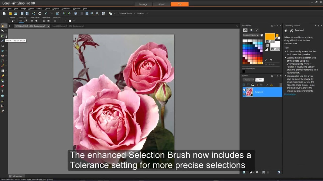Select the Pen tool near the toolbar bottom
The height and width of the screenshot is (181, 323).
pyautogui.click(x=3, y=101)
